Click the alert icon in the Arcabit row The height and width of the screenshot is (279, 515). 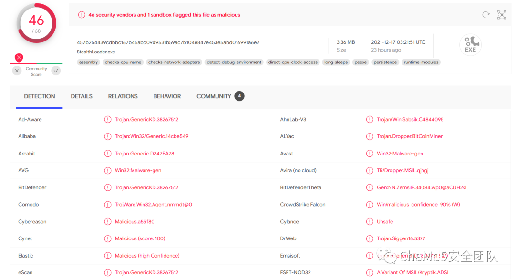(x=108, y=154)
